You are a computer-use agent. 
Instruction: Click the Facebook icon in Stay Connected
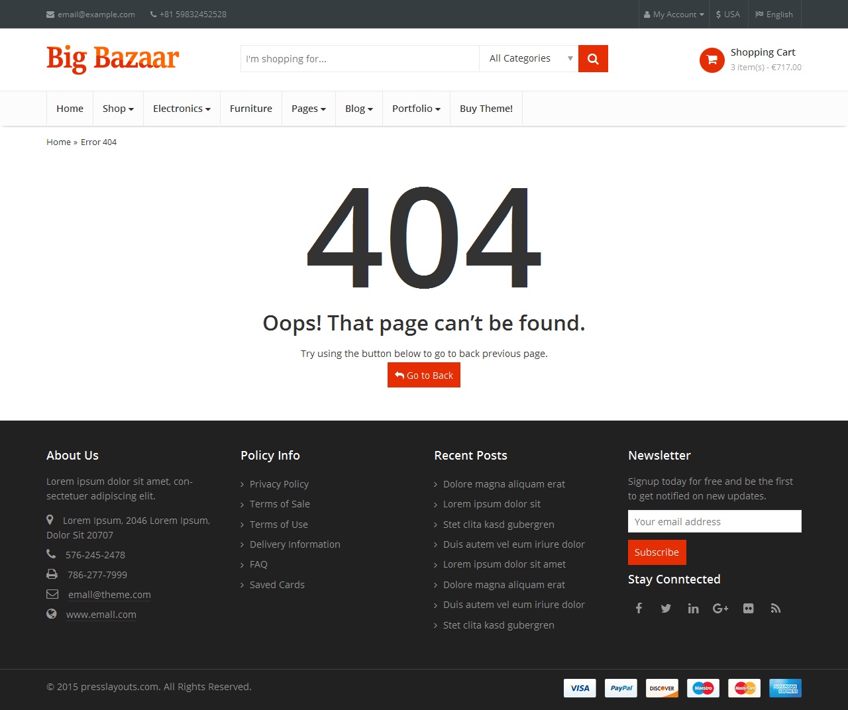tap(638, 608)
